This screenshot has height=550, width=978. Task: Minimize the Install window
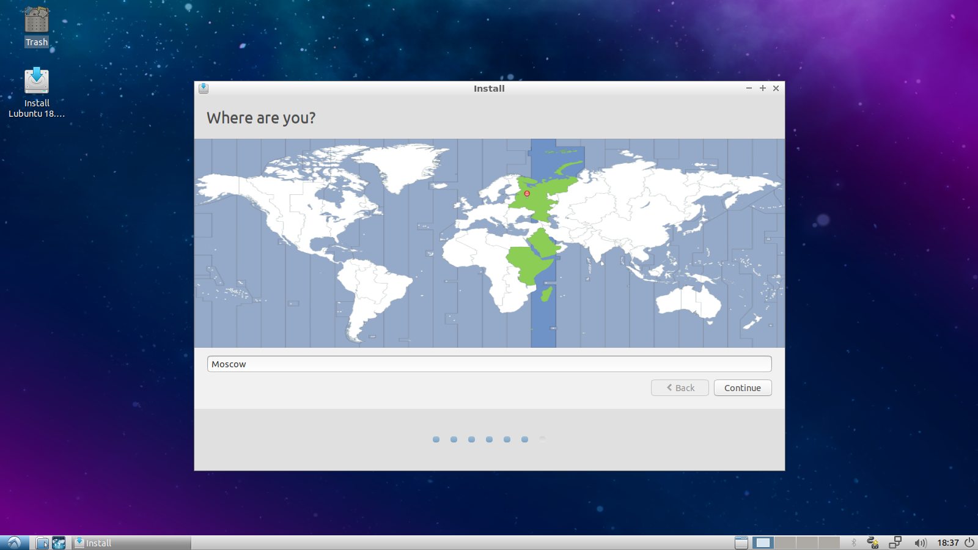749,89
